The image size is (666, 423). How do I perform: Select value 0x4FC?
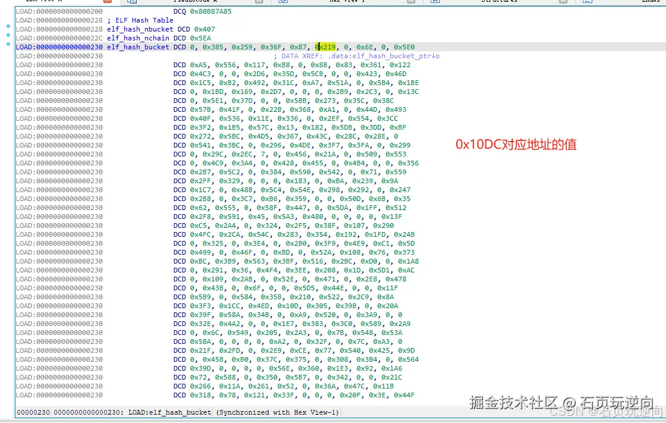(x=200, y=234)
